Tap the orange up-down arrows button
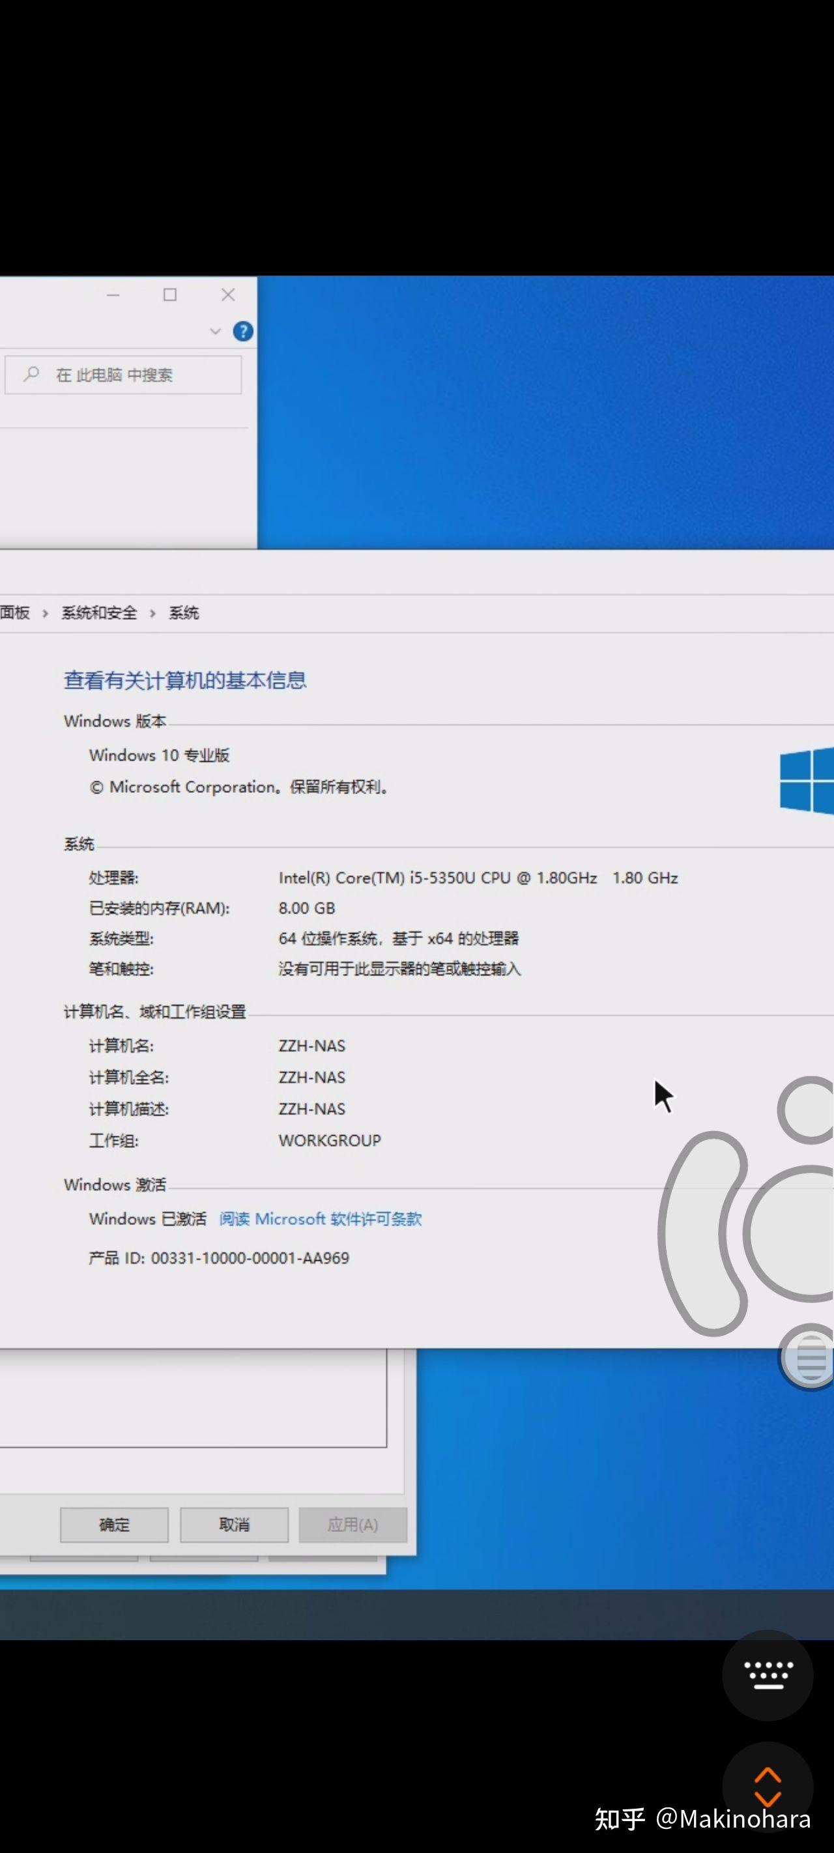The height and width of the screenshot is (1853, 834). tap(768, 1787)
